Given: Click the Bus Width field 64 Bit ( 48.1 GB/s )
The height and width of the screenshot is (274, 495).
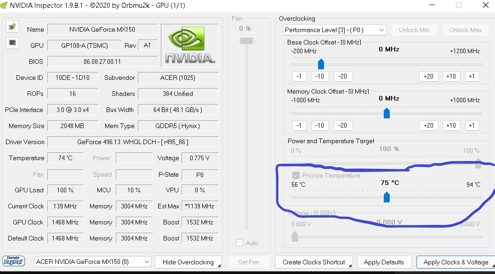Looking at the screenshot, I should [178, 110].
